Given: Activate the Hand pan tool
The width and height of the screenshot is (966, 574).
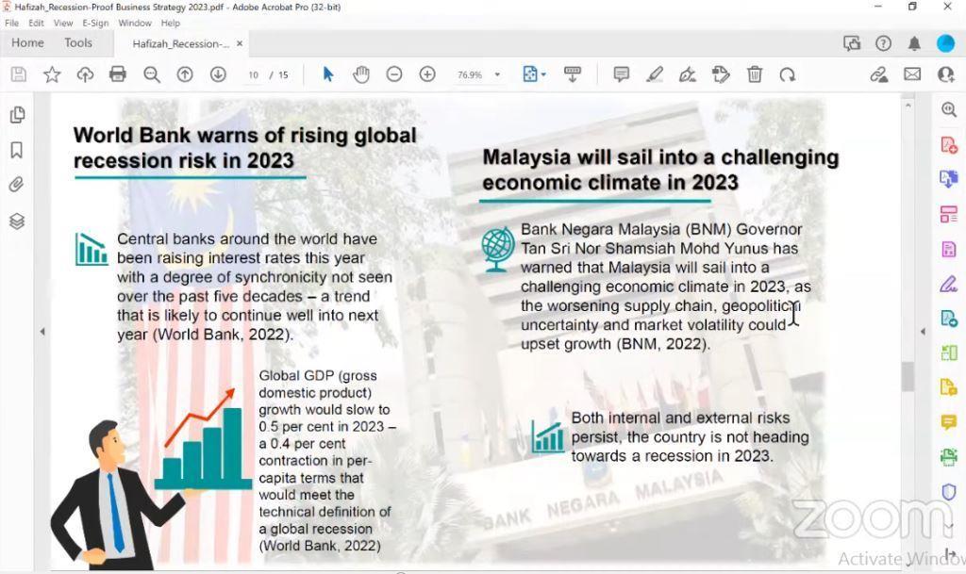Looking at the screenshot, I should point(361,74).
